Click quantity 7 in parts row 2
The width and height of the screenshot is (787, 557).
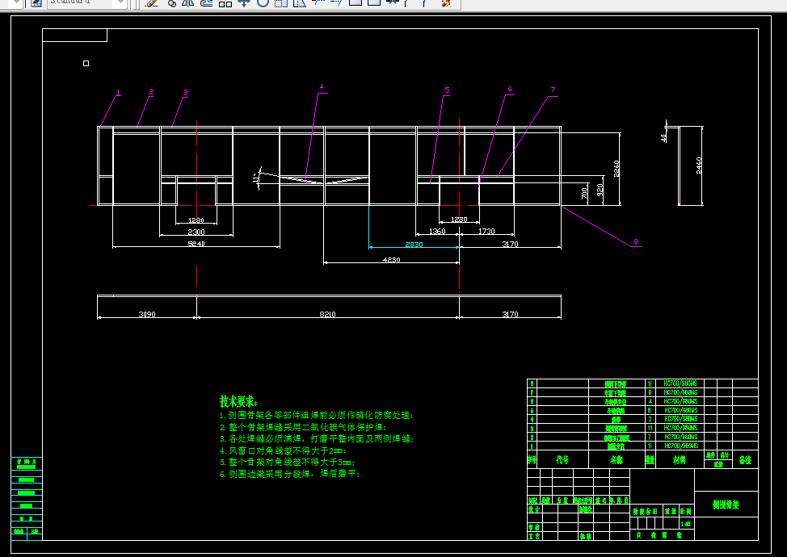(x=650, y=437)
